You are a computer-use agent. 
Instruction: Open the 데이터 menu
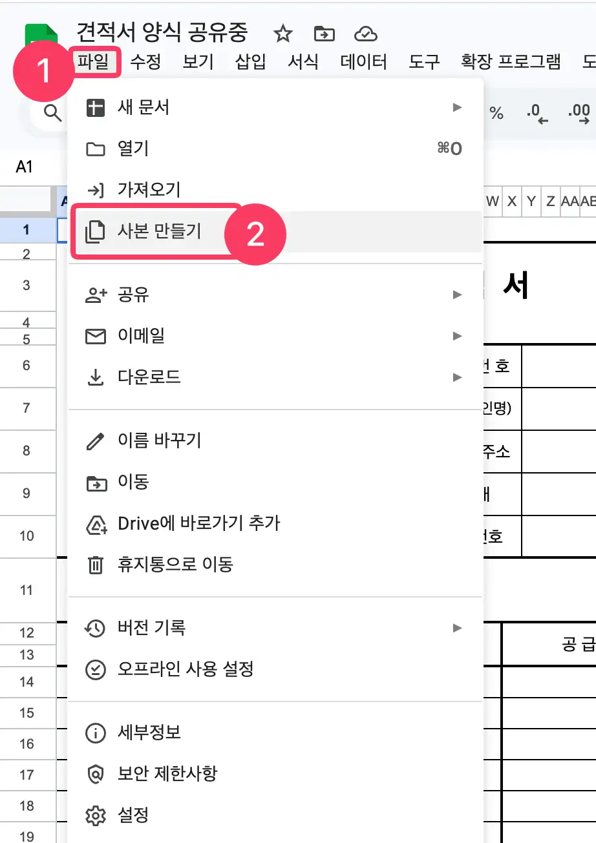point(363,63)
